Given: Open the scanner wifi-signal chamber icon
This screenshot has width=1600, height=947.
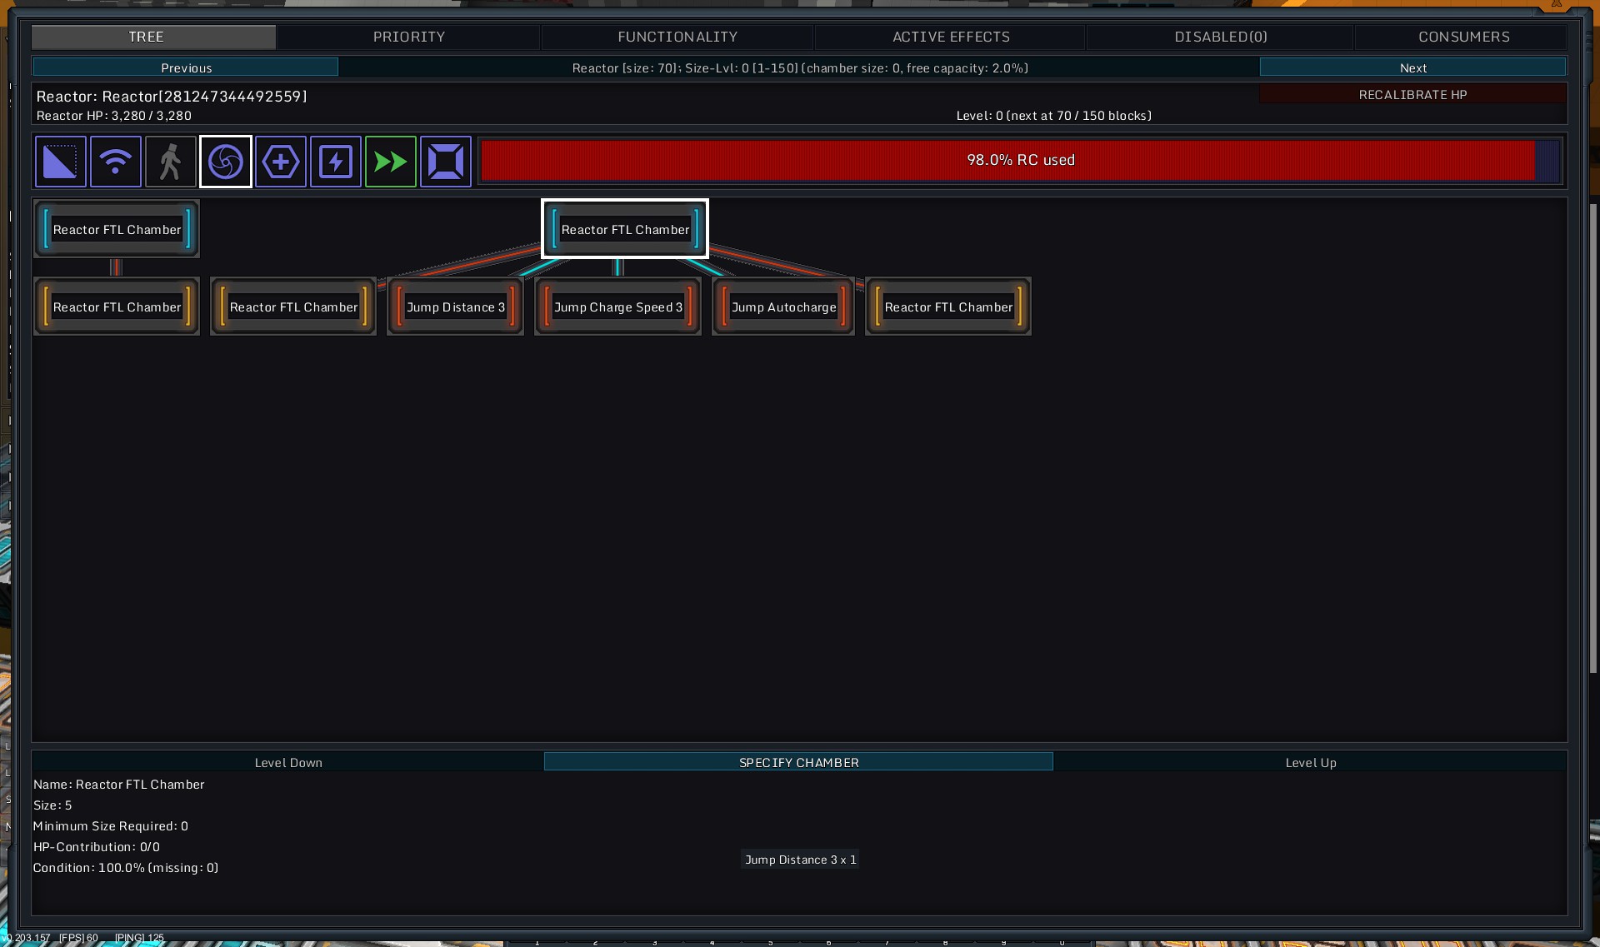Looking at the screenshot, I should pos(115,162).
